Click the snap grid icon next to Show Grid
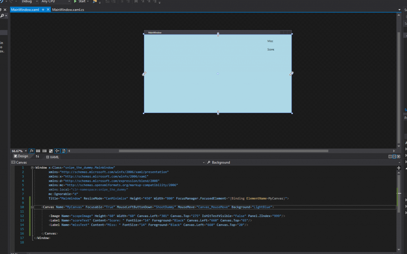 coord(45,151)
